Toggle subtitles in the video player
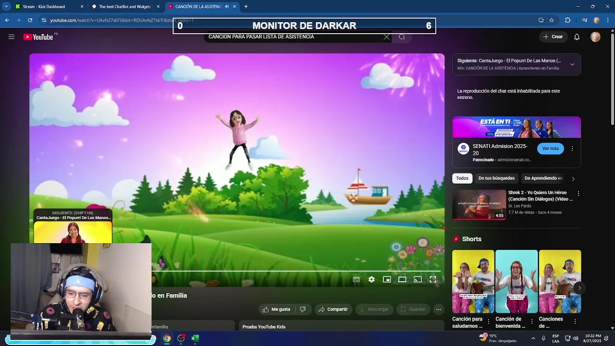The image size is (615, 346). point(356,279)
